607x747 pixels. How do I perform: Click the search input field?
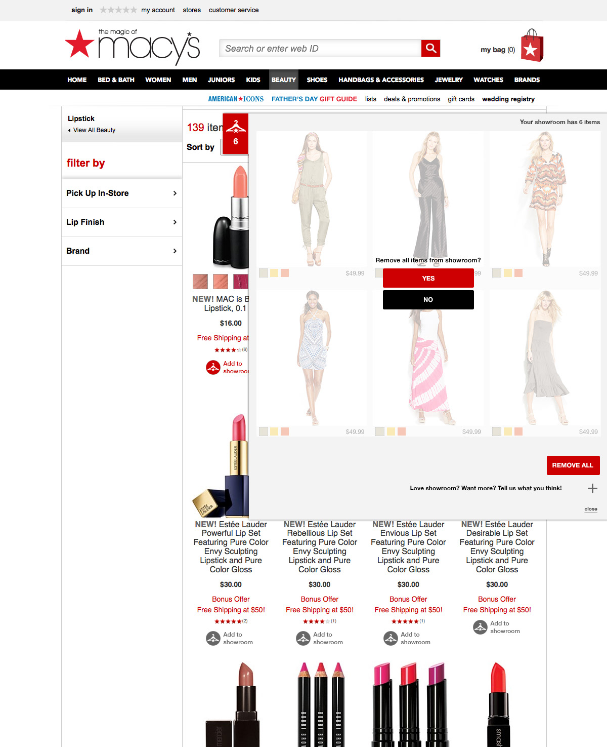(321, 48)
